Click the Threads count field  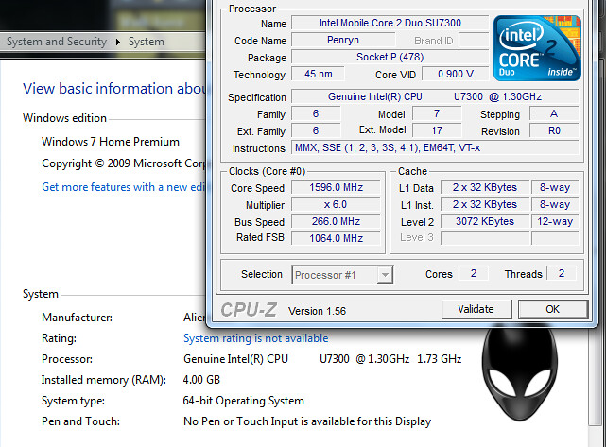tap(562, 273)
